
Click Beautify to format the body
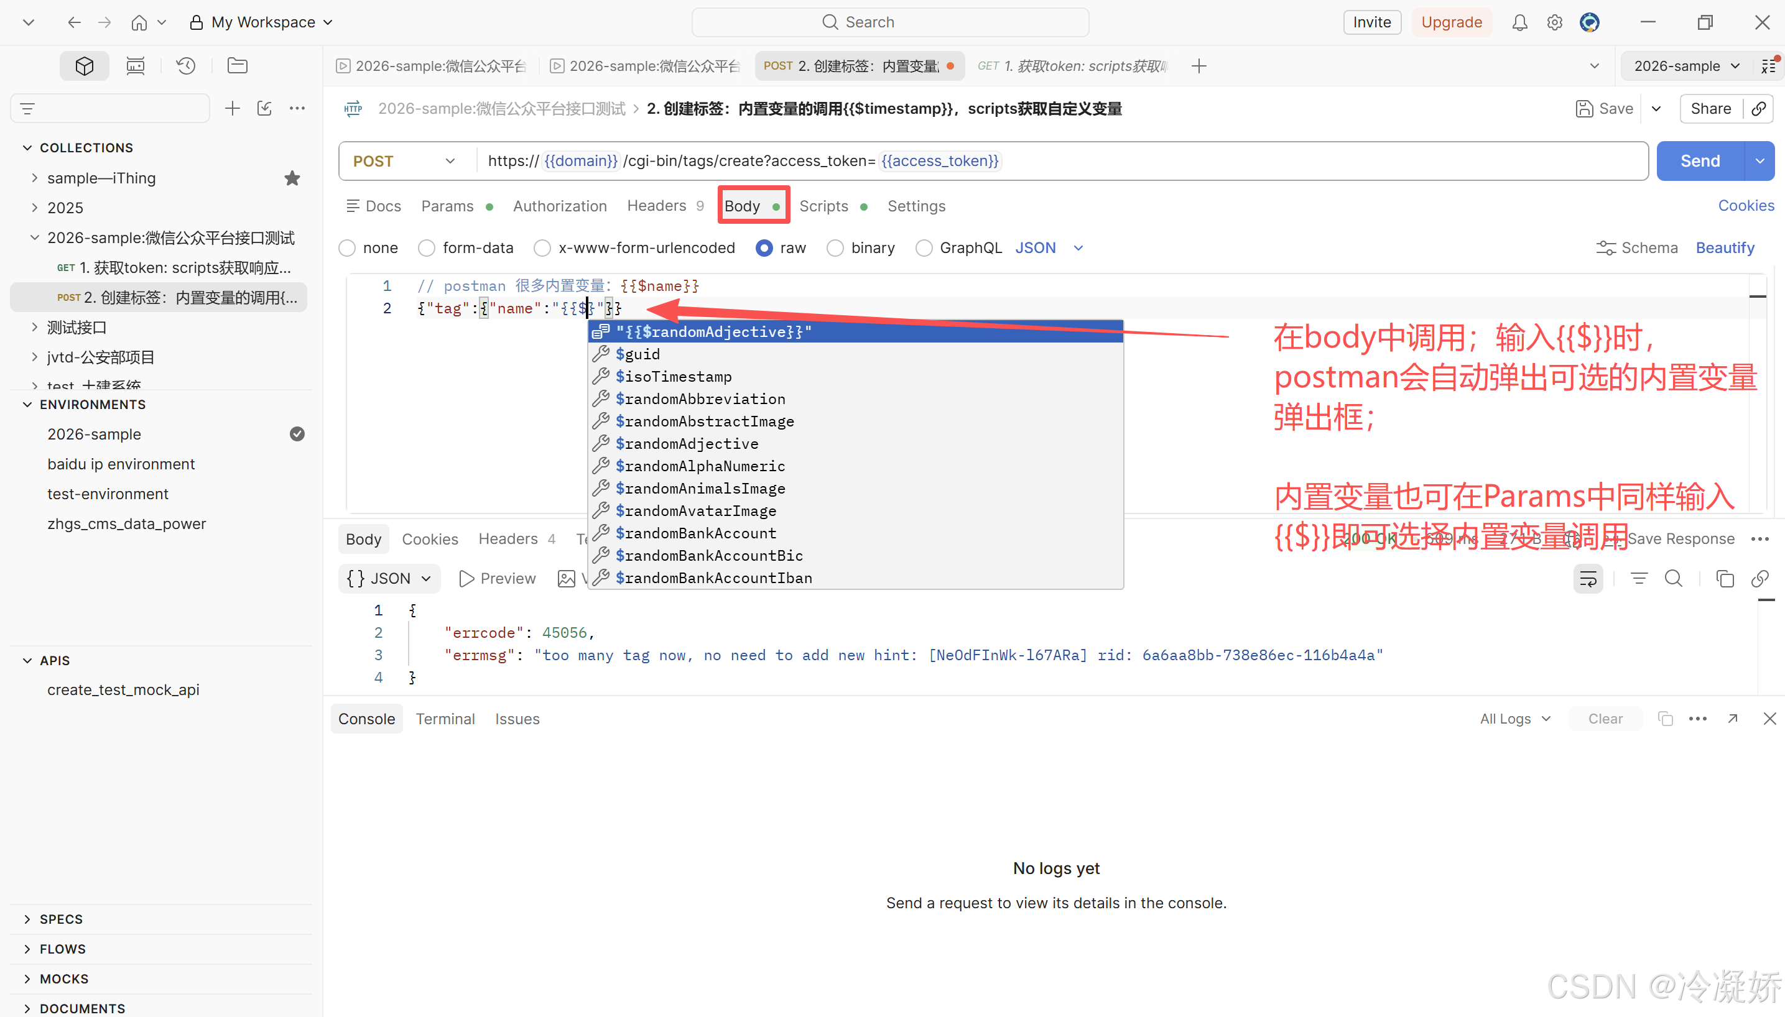(x=1725, y=248)
